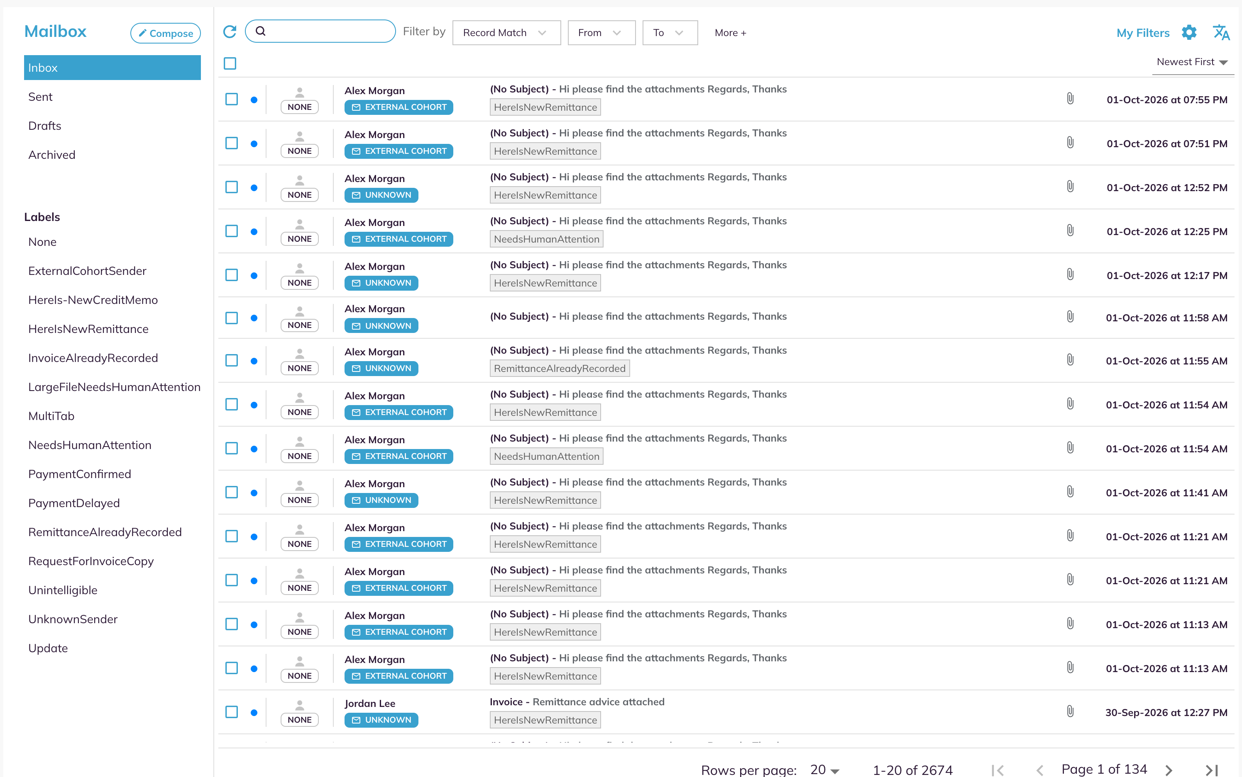Go to the next page arrow
Screen dimensions: 1242x777
[1169, 770]
